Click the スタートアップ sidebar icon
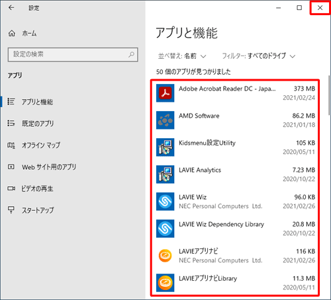Image resolution: width=331 pixels, height=300 pixels. point(11,210)
